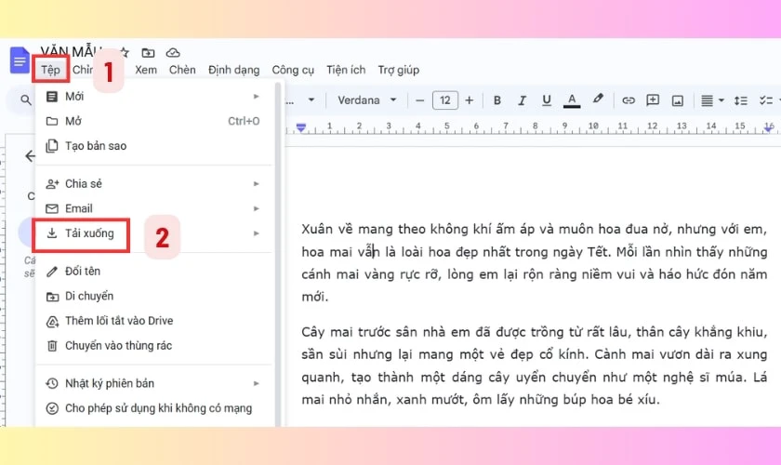Click the font size field showing 12
Viewport: 781px width, 465px height.
(x=444, y=100)
